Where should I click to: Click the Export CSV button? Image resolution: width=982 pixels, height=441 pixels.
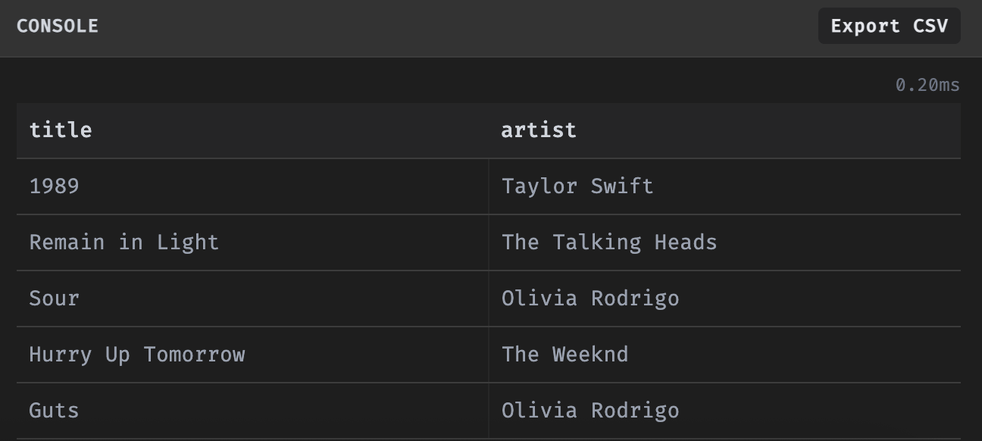(889, 26)
